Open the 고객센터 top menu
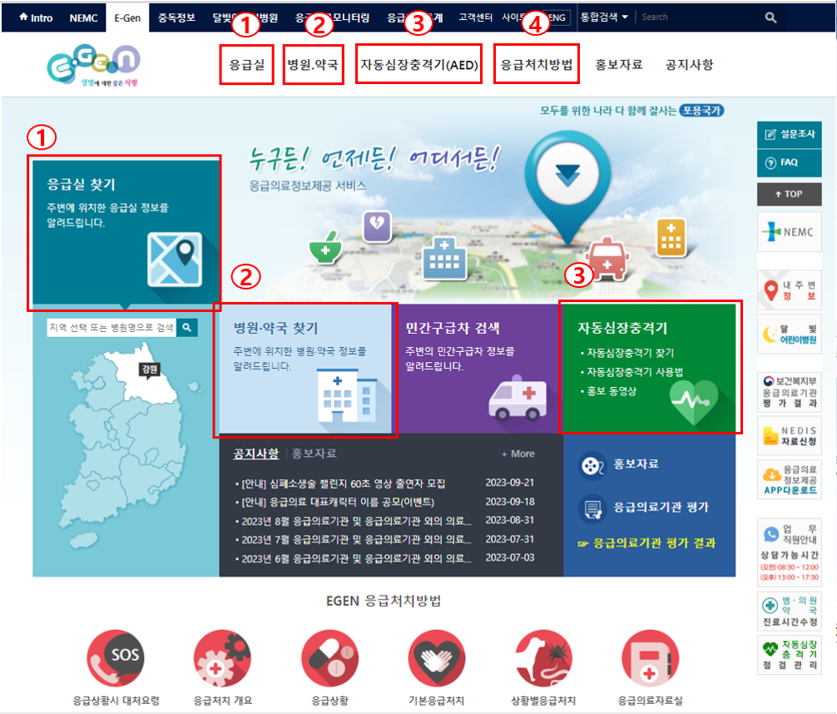837x714 pixels. 475,17
